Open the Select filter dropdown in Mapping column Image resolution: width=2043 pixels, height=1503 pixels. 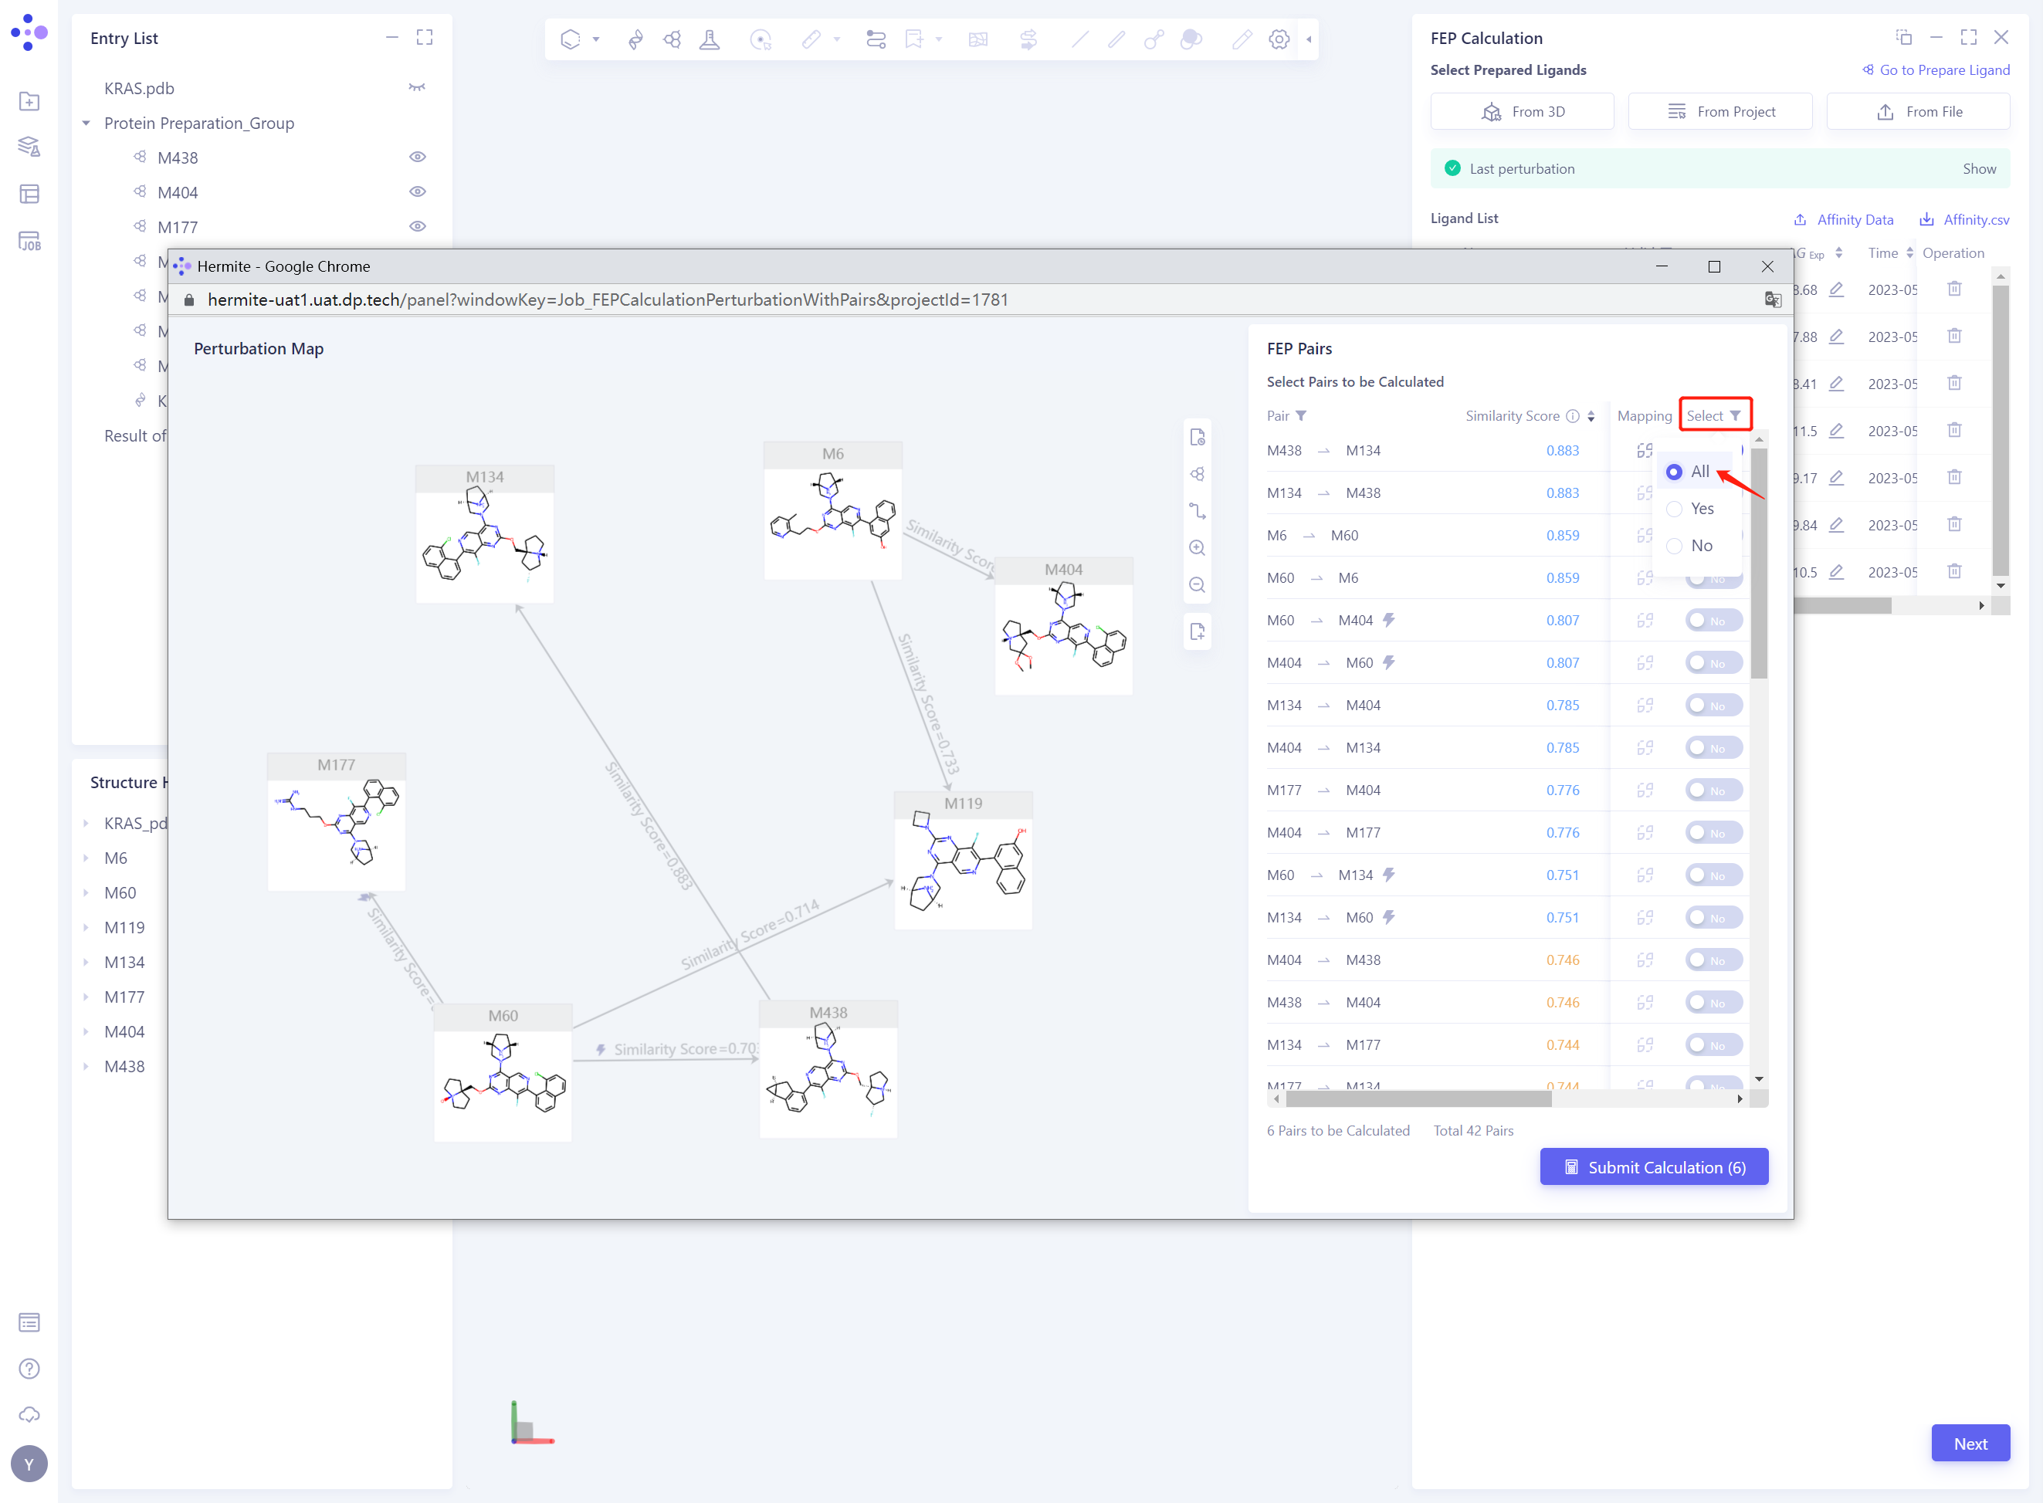tap(1715, 415)
